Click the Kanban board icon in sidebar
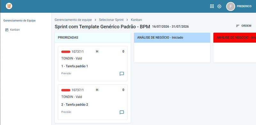 (x=7, y=30)
